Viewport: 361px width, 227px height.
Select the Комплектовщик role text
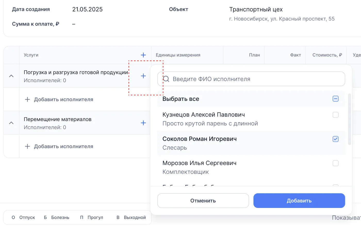point(186,172)
